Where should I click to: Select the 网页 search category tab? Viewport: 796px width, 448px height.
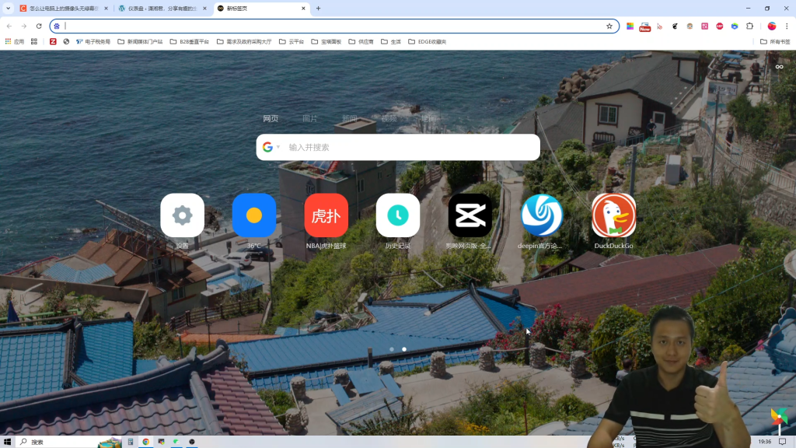[271, 119]
